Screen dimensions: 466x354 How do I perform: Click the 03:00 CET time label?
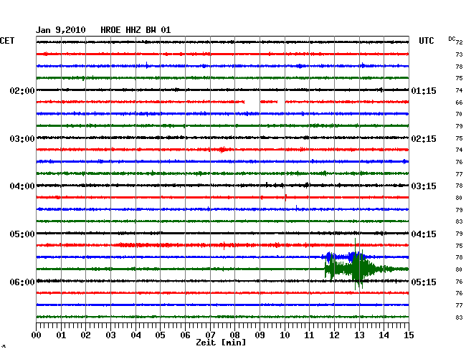22,139
